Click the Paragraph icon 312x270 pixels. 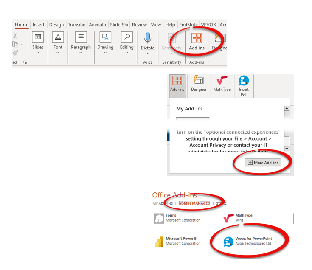(81, 37)
